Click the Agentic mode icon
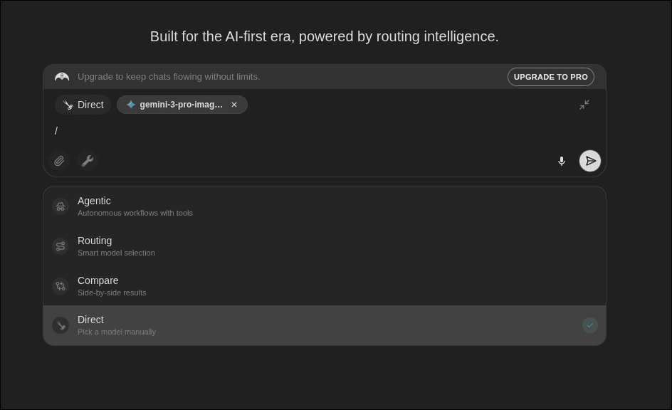The width and height of the screenshot is (672, 410). [x=61, y=206]
